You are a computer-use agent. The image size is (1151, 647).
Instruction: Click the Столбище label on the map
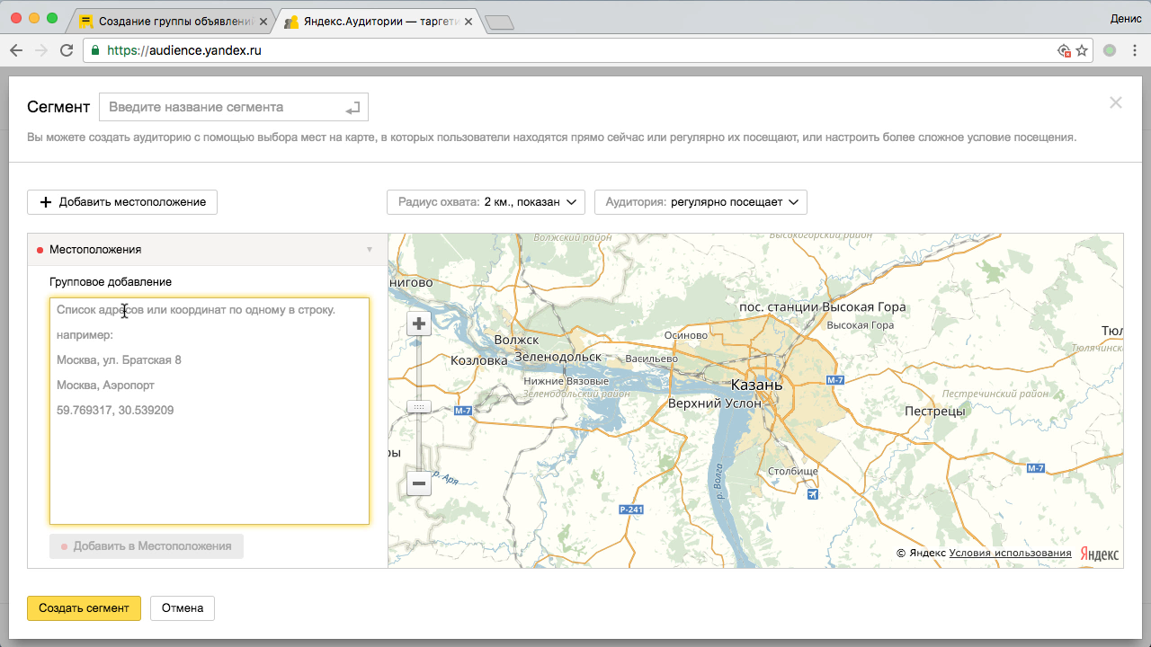click(793, 471)
